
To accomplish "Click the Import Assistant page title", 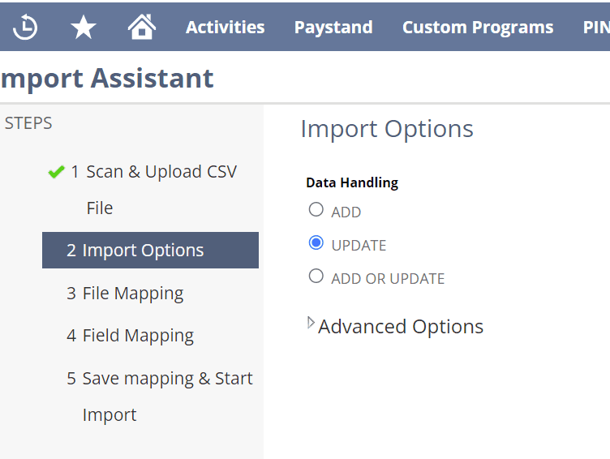I will pyautogui.click(x=107, y=79).
